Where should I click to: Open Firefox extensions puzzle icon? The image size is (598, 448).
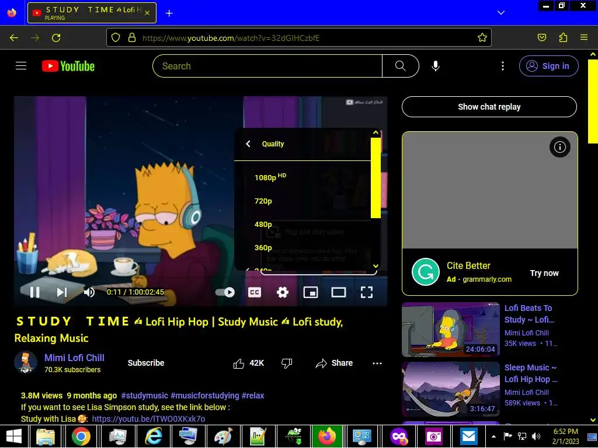coord(563,38)
